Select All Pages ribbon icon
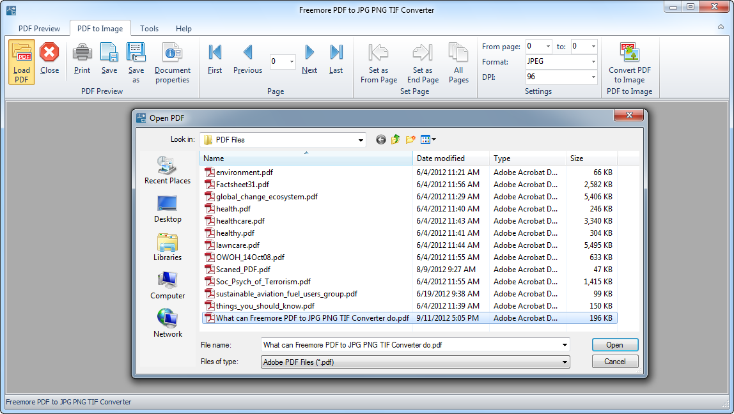The width and height of the screenshot is (734, 414). tap(458, 52)
